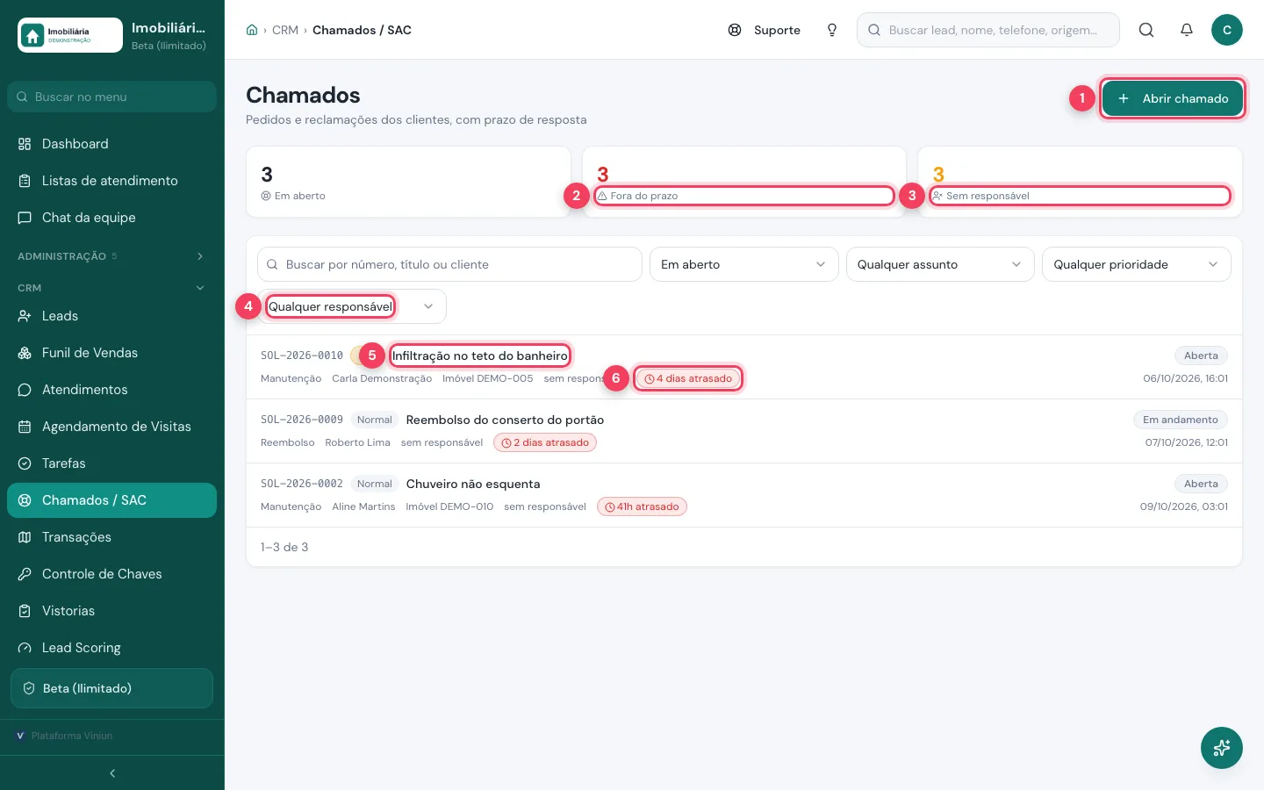Screen dimensions: 1264x790
Task: Click the Lead Scoring gauge icon
Action: point(25,648)
